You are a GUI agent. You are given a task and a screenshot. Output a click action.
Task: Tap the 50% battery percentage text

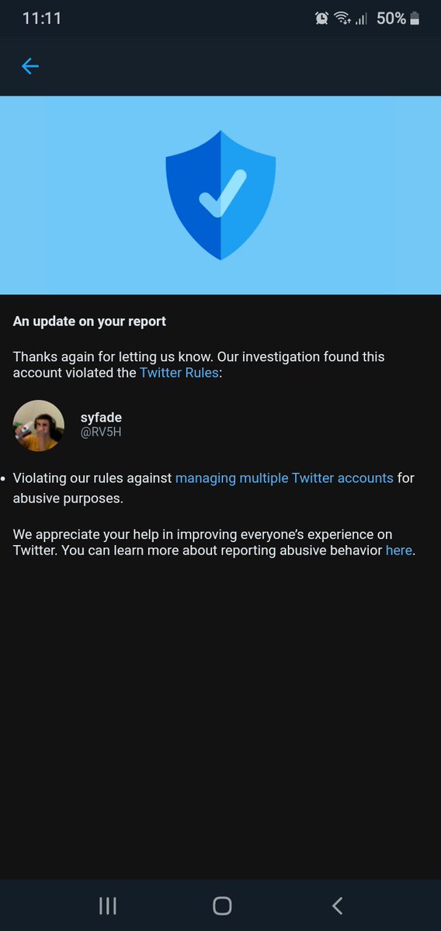click(x=391, y=19)
